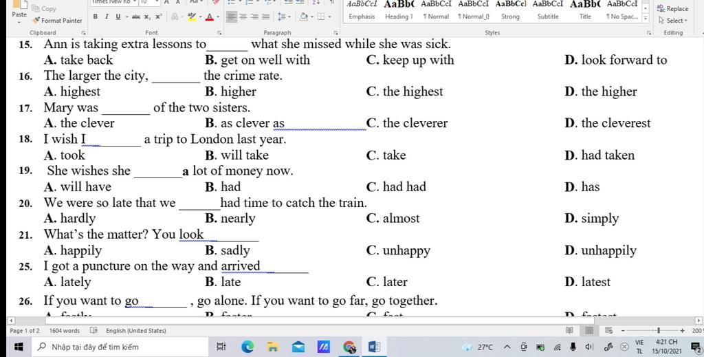
Task: Open the Borders dropdown arrow
Action: click(x=330, y=17)
